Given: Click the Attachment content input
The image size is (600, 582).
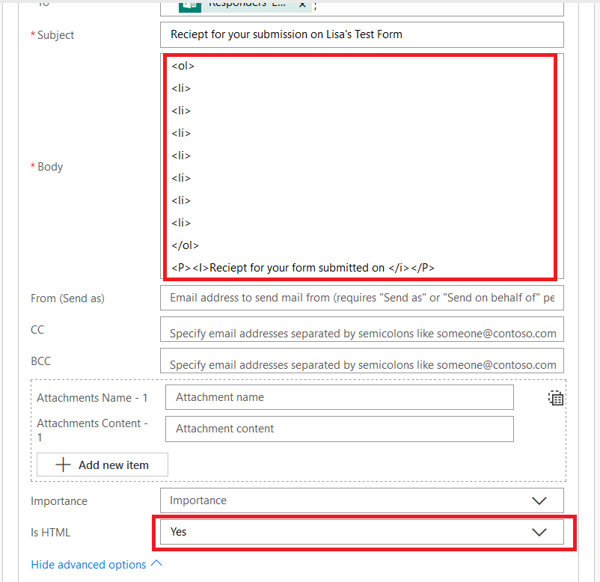Looking at the screenshot, I should coord(339,429).
